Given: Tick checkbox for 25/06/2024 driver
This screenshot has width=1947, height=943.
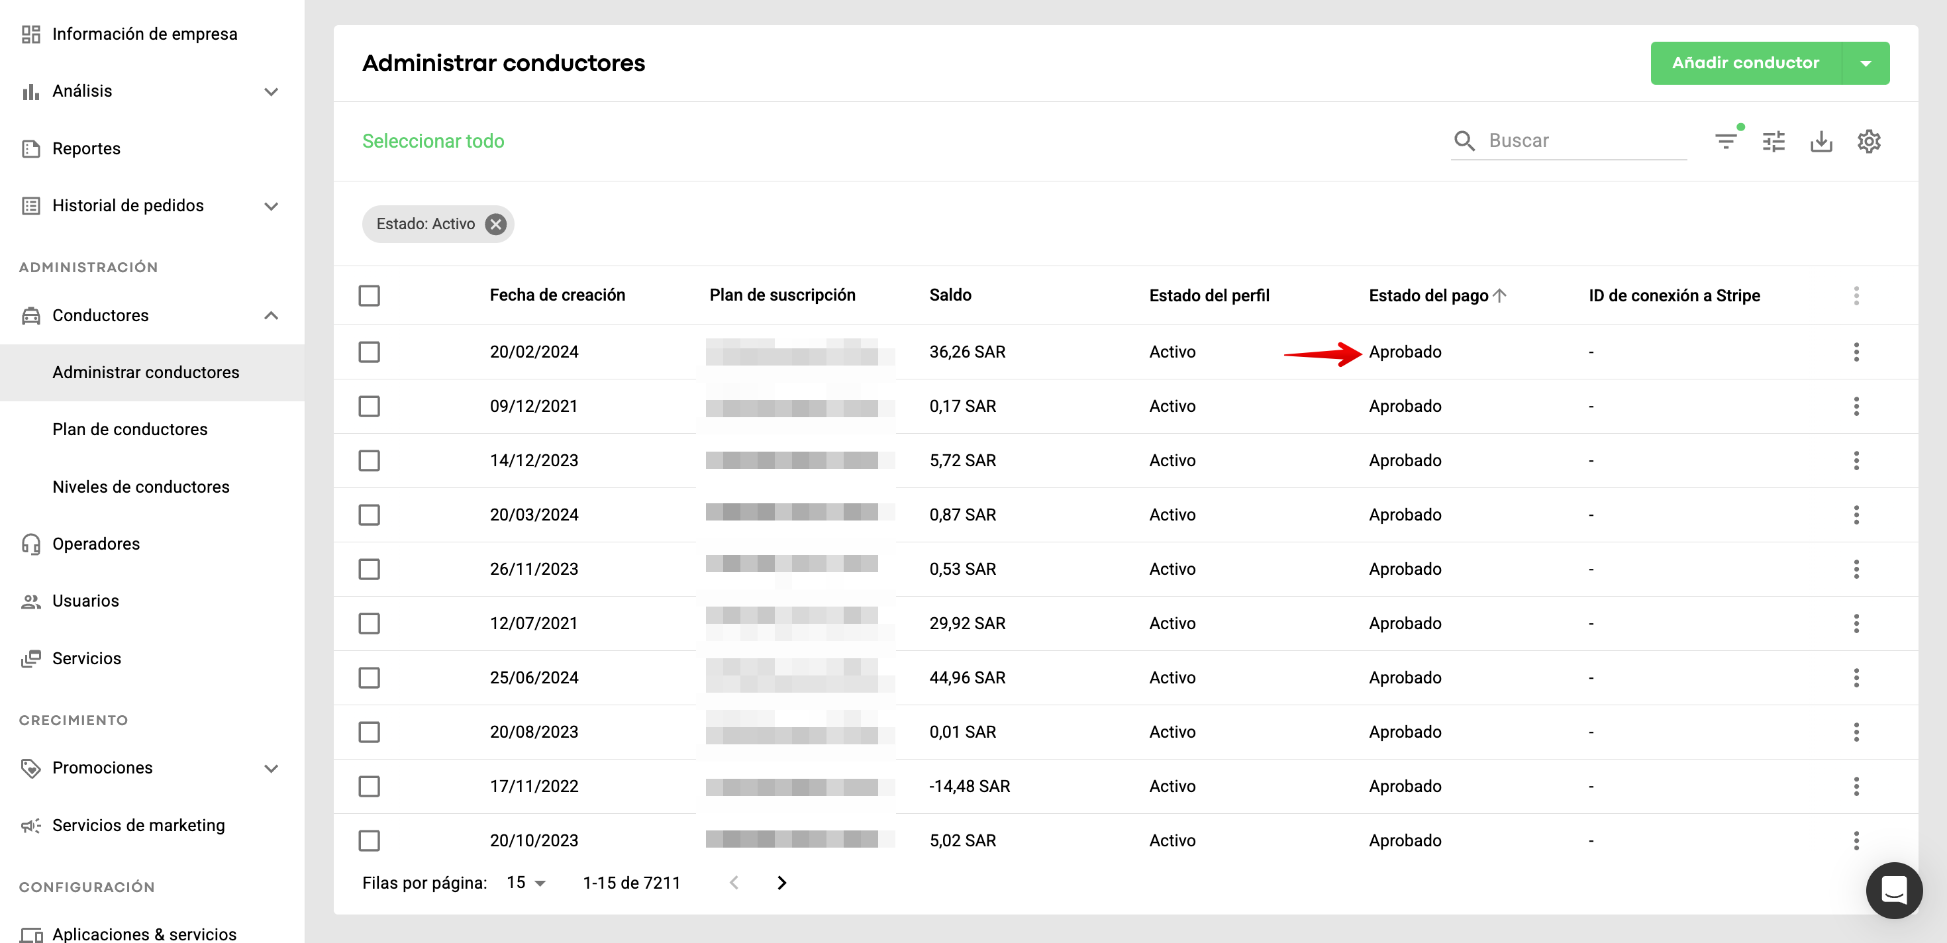Looking at the screenshot, I should click(369, 678).
